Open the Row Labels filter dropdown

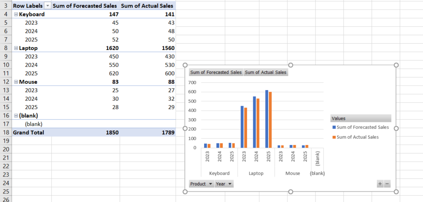pyautogui.click(x=48, y=6)
